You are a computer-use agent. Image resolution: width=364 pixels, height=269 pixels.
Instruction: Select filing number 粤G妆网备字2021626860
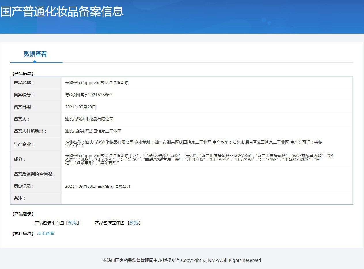point(88,95)
